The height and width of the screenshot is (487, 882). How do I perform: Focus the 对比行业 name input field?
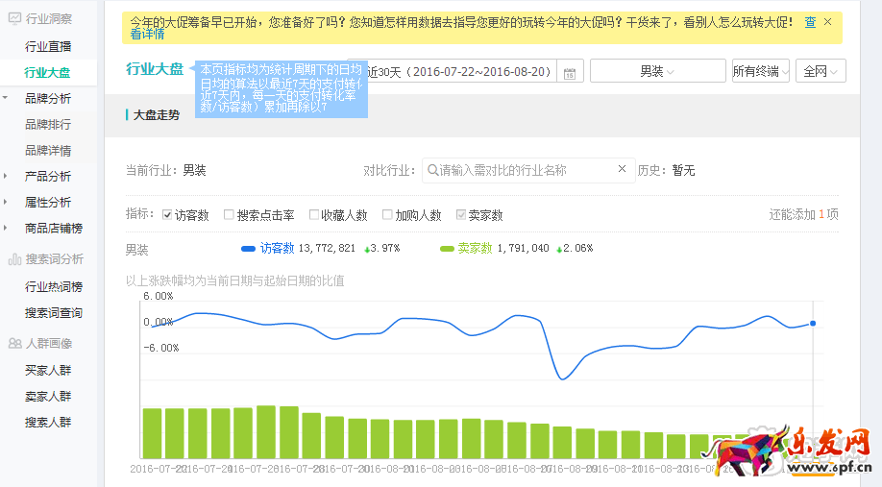coord(524,170)
